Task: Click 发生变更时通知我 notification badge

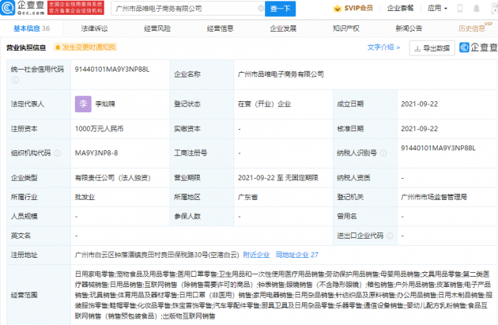Action: [85, 47]
